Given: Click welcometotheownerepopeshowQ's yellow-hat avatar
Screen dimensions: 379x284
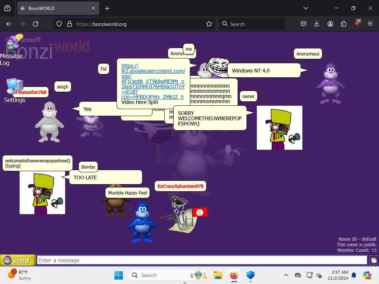Looking at the screenshot, I should 42,193.
